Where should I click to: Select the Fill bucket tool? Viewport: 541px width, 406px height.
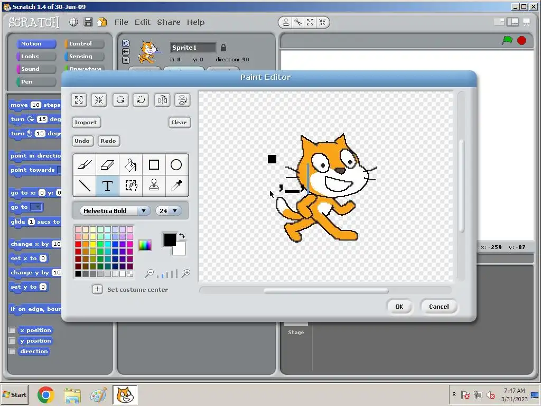(131, 165)
